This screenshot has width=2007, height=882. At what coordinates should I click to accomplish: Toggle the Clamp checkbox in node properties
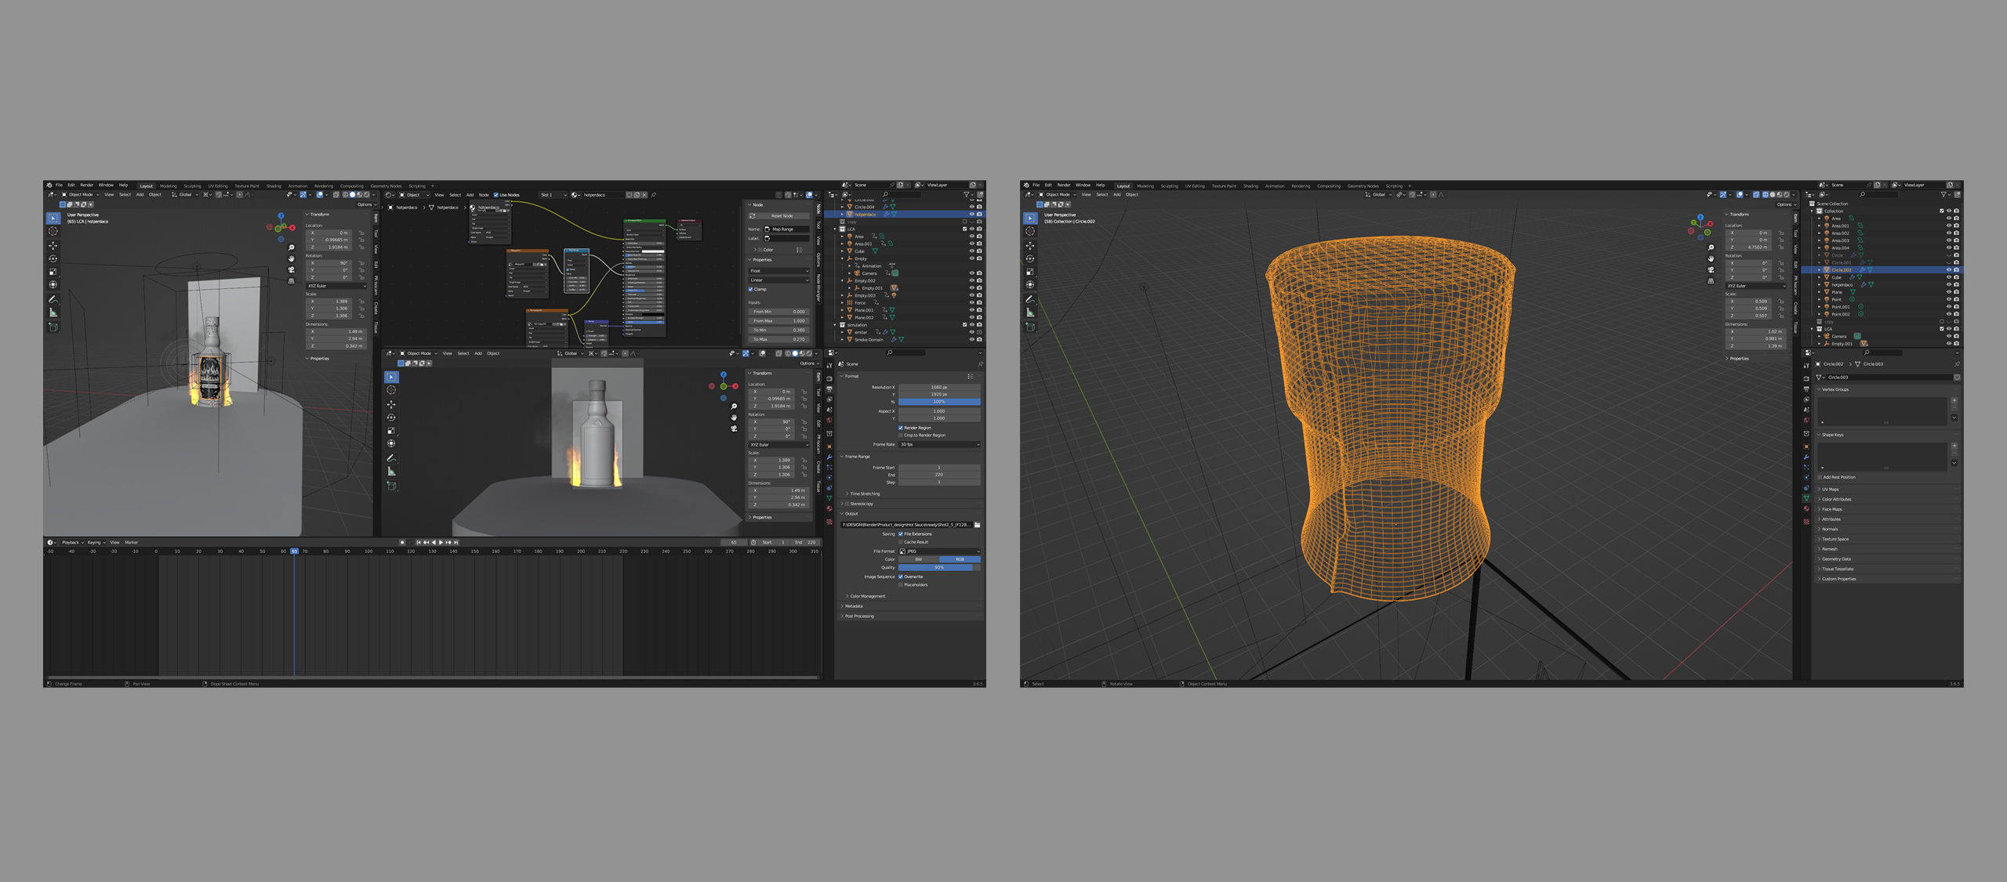[751, 289]
